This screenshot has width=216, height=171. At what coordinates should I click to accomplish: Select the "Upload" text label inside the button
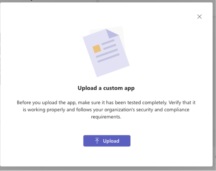111,141
